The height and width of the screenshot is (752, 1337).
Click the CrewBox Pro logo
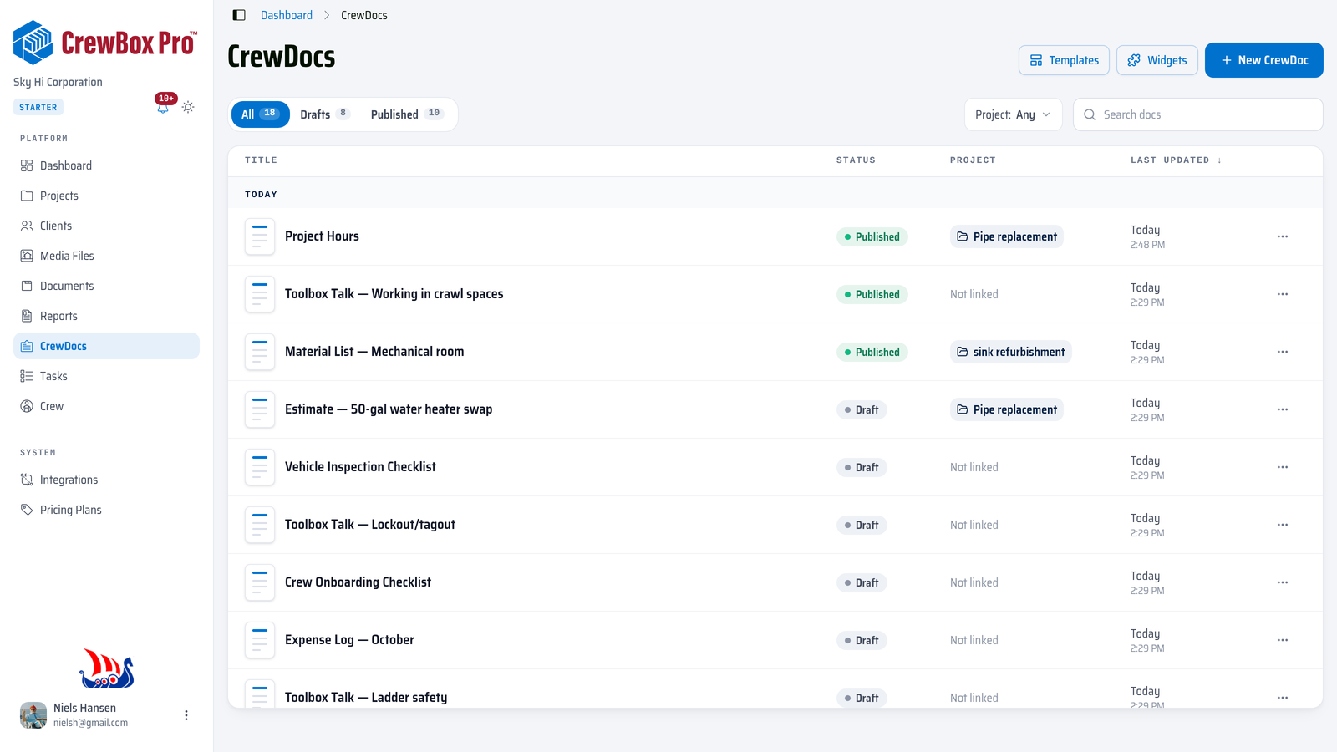tap(105, 43)
